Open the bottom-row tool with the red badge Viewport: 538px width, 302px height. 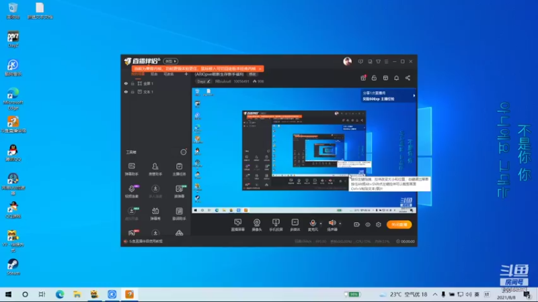132,233
